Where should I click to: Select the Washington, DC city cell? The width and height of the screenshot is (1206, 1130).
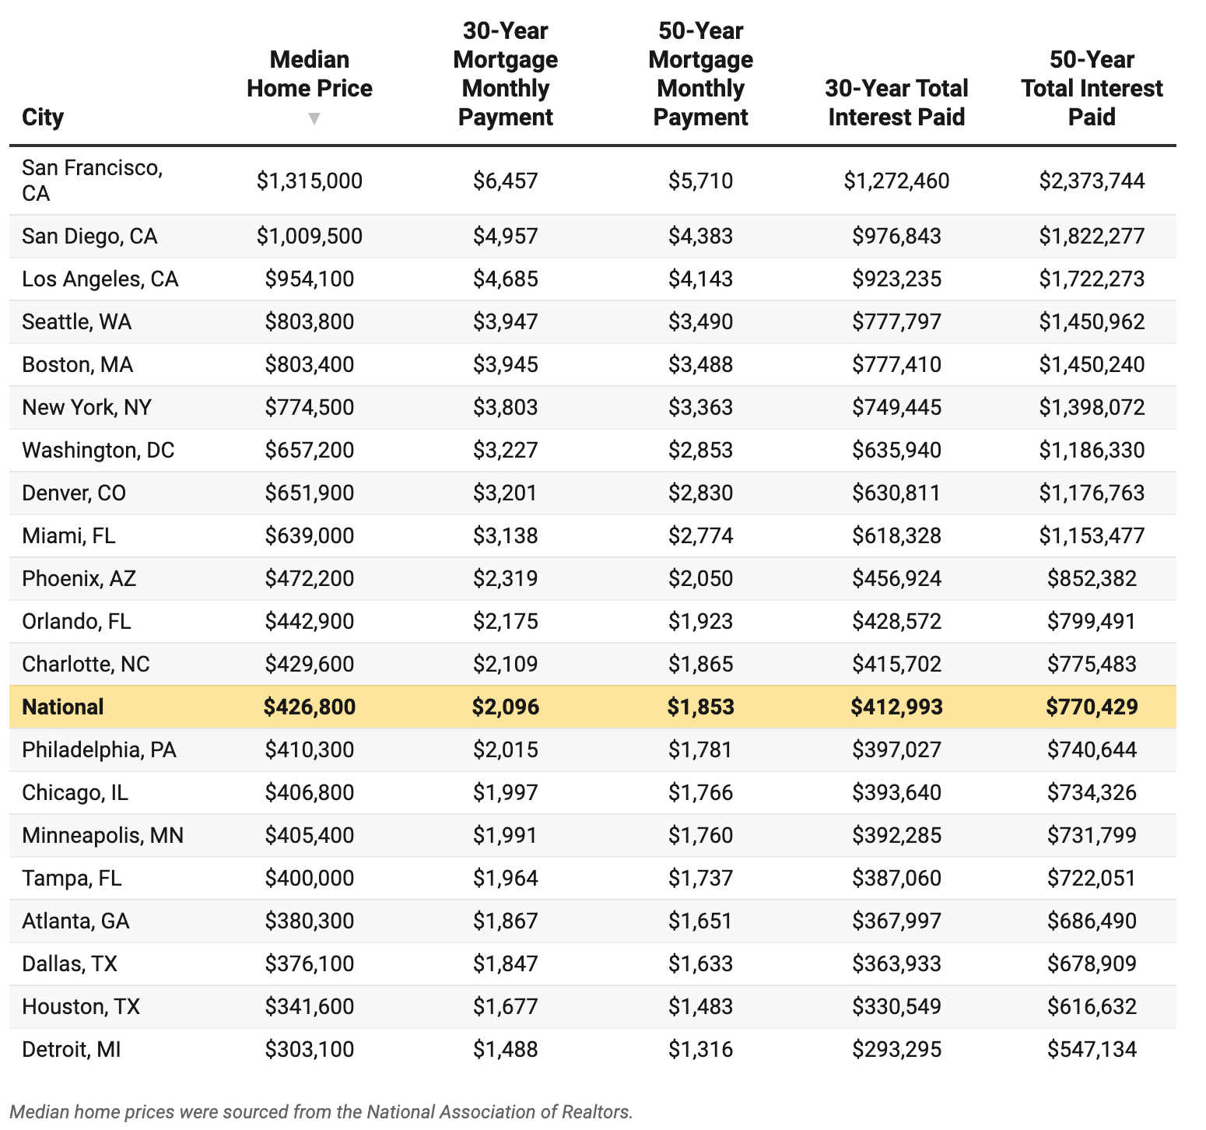[98, 450]
